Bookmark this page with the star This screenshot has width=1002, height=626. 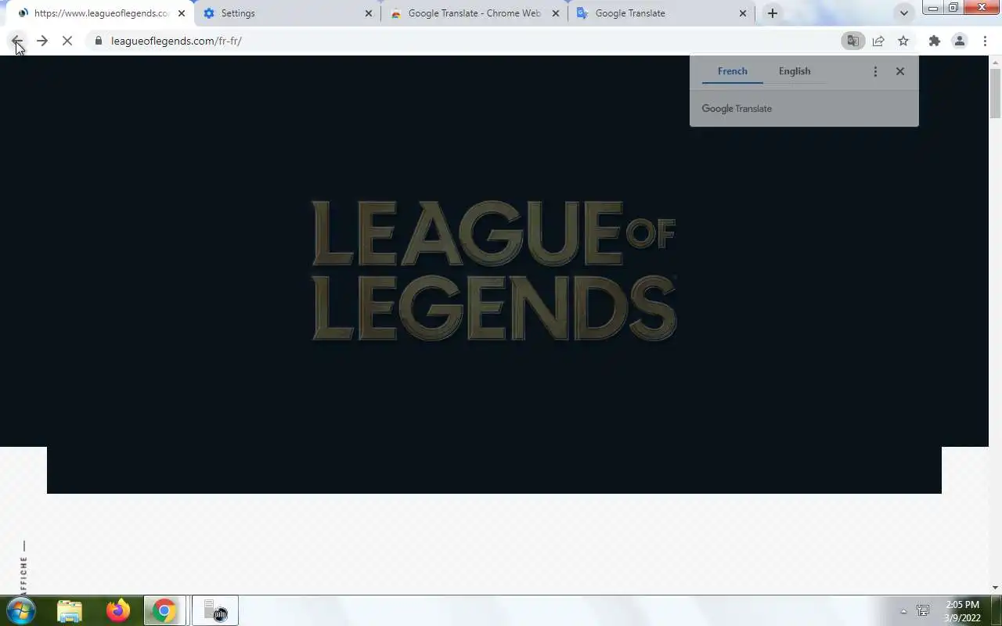[903, 41]
